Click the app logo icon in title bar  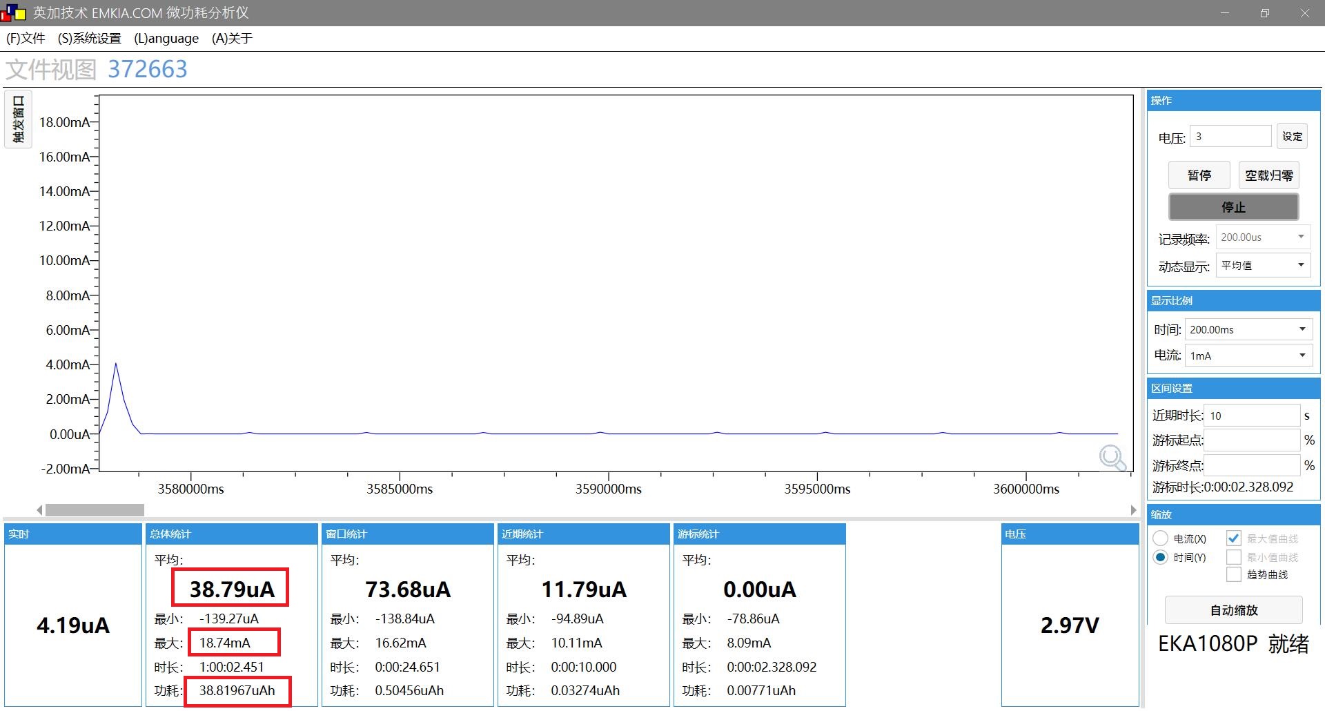click(14, 13)
